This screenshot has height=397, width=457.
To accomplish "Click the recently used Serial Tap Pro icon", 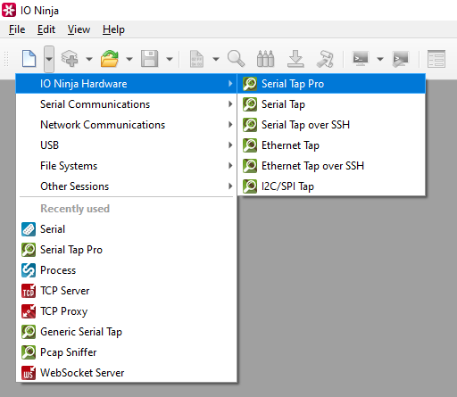I will click(x=29, y=250).
